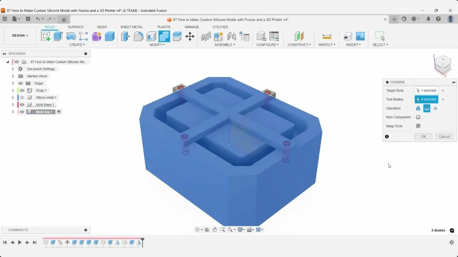Hide the Mold top:1 component
This screenshot has height=257, width=458.
pyautogui.click(x=22, y=112)
